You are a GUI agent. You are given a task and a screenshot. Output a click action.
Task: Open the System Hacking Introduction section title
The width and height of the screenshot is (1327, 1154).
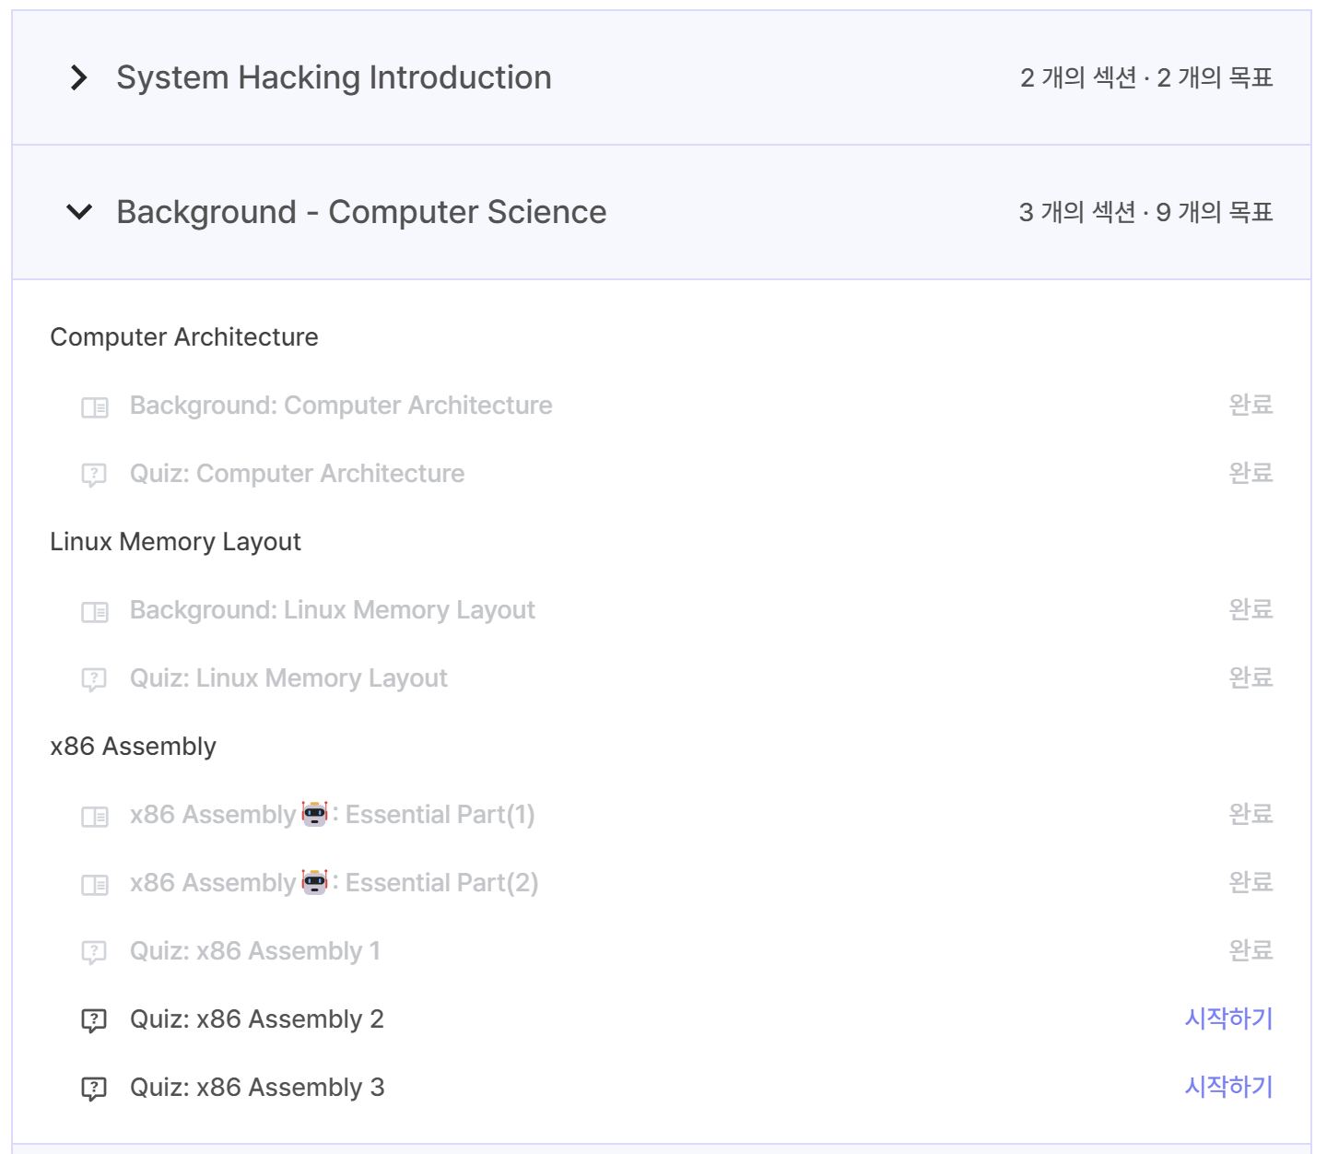tap(334, 77)
